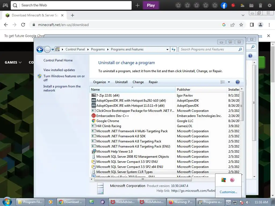Click the Google icon in address bar

[x=224, y=25]
